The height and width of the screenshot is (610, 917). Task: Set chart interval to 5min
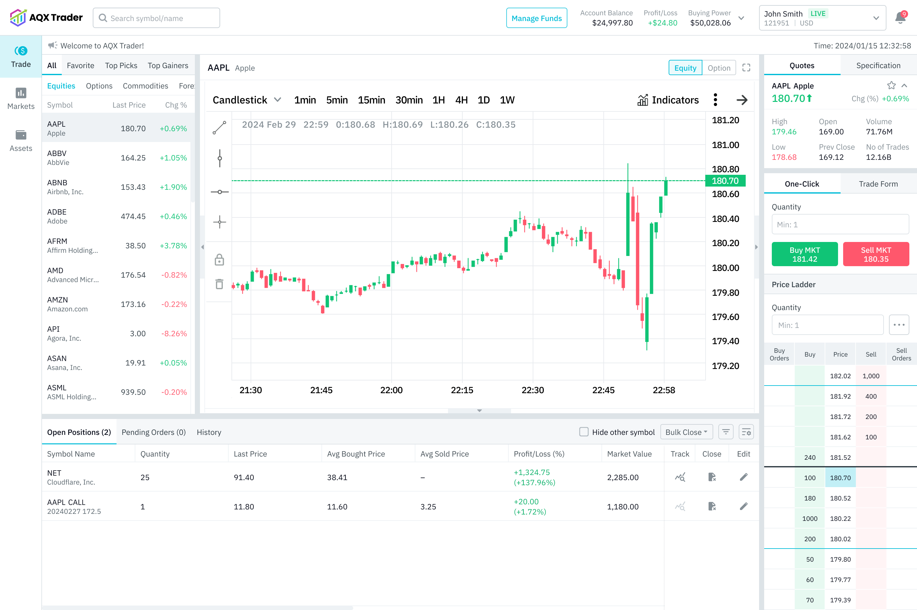click(x=337, y=100)
